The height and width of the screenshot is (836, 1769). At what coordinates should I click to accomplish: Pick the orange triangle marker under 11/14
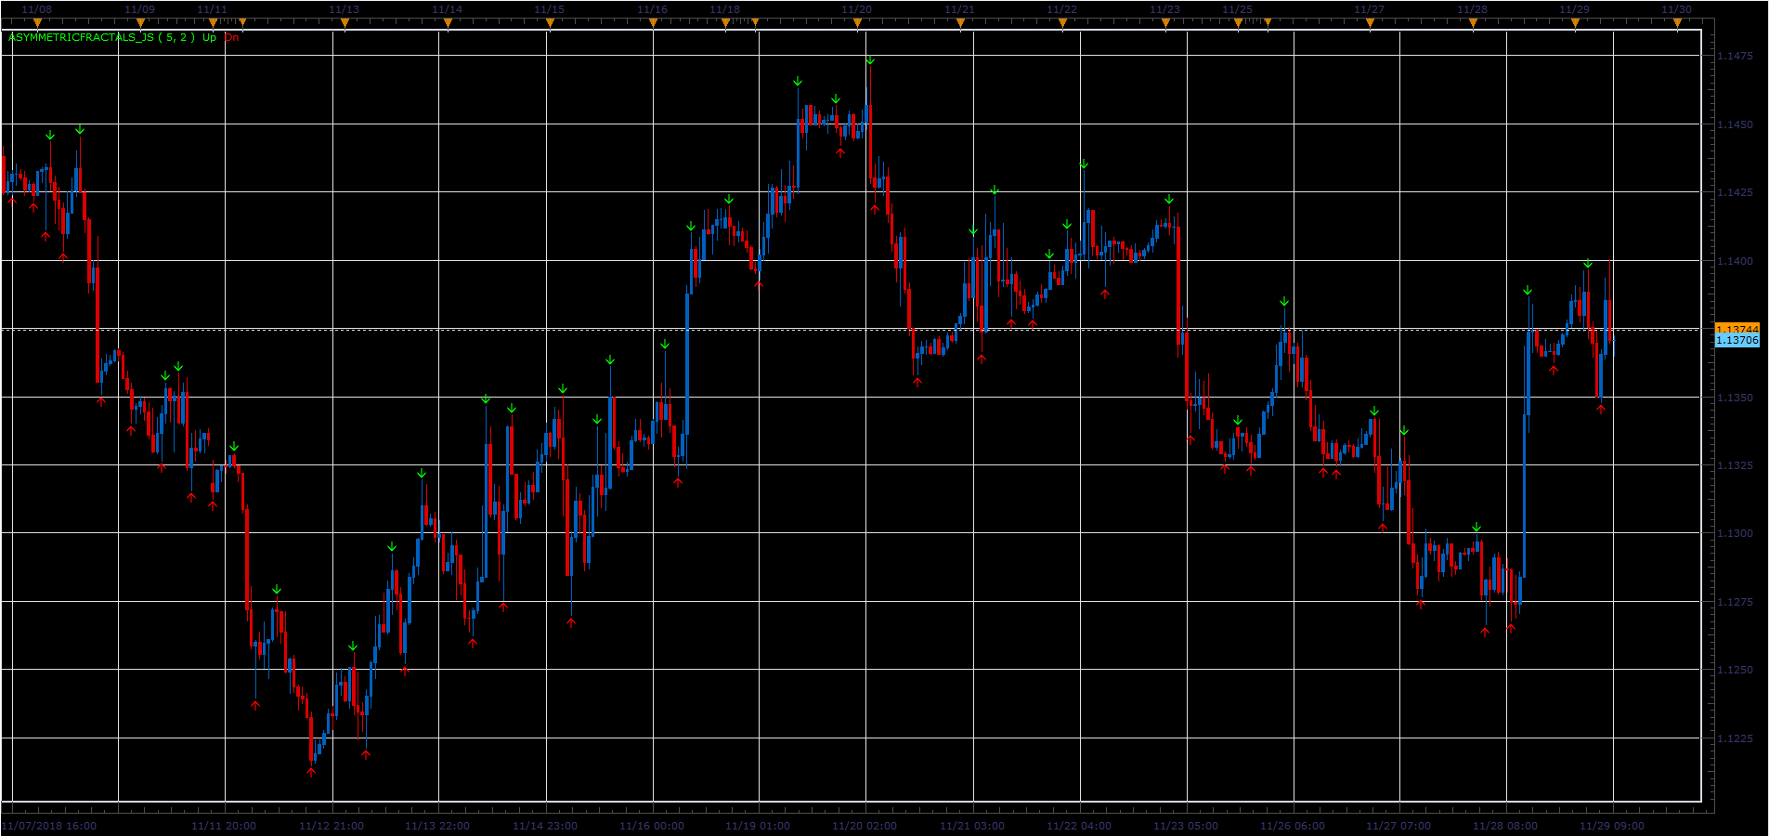tap(448, 22)
